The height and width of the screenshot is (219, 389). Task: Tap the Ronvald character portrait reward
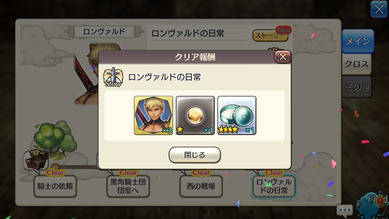tap(154, 115)
